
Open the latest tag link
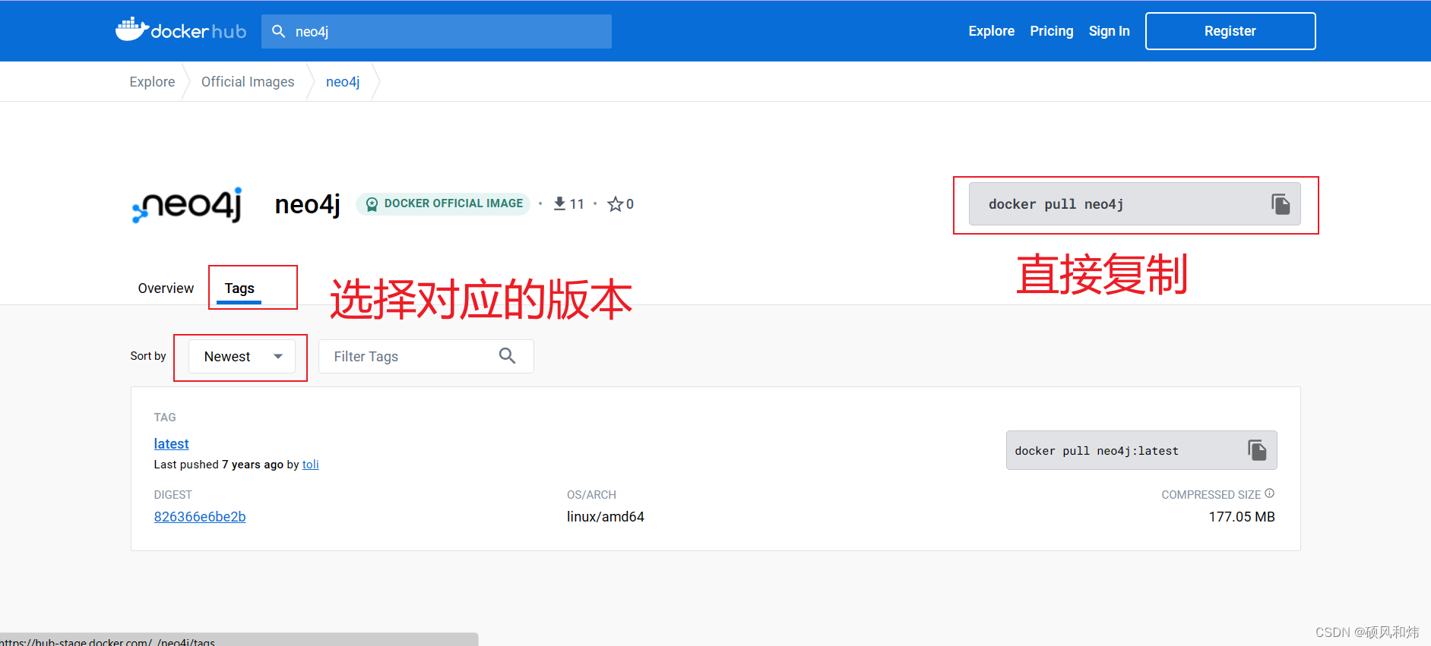click(171, 444)
